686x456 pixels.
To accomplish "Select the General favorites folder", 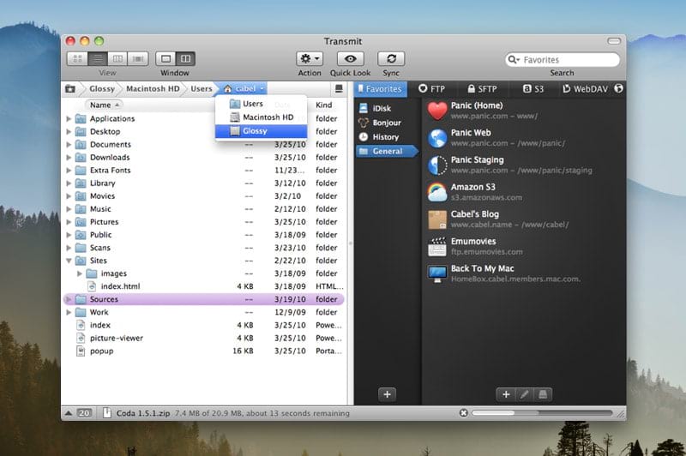I will (x=388, y=151).
